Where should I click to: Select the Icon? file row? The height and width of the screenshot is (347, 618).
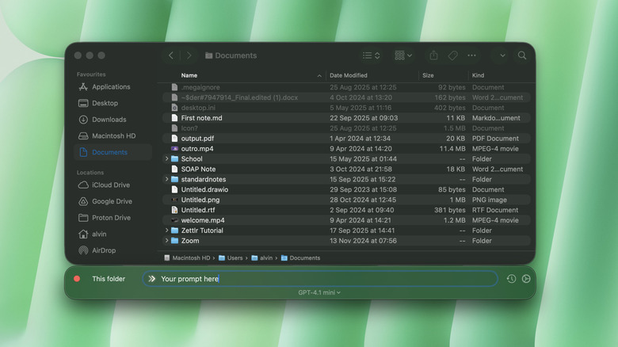(346, 128)
